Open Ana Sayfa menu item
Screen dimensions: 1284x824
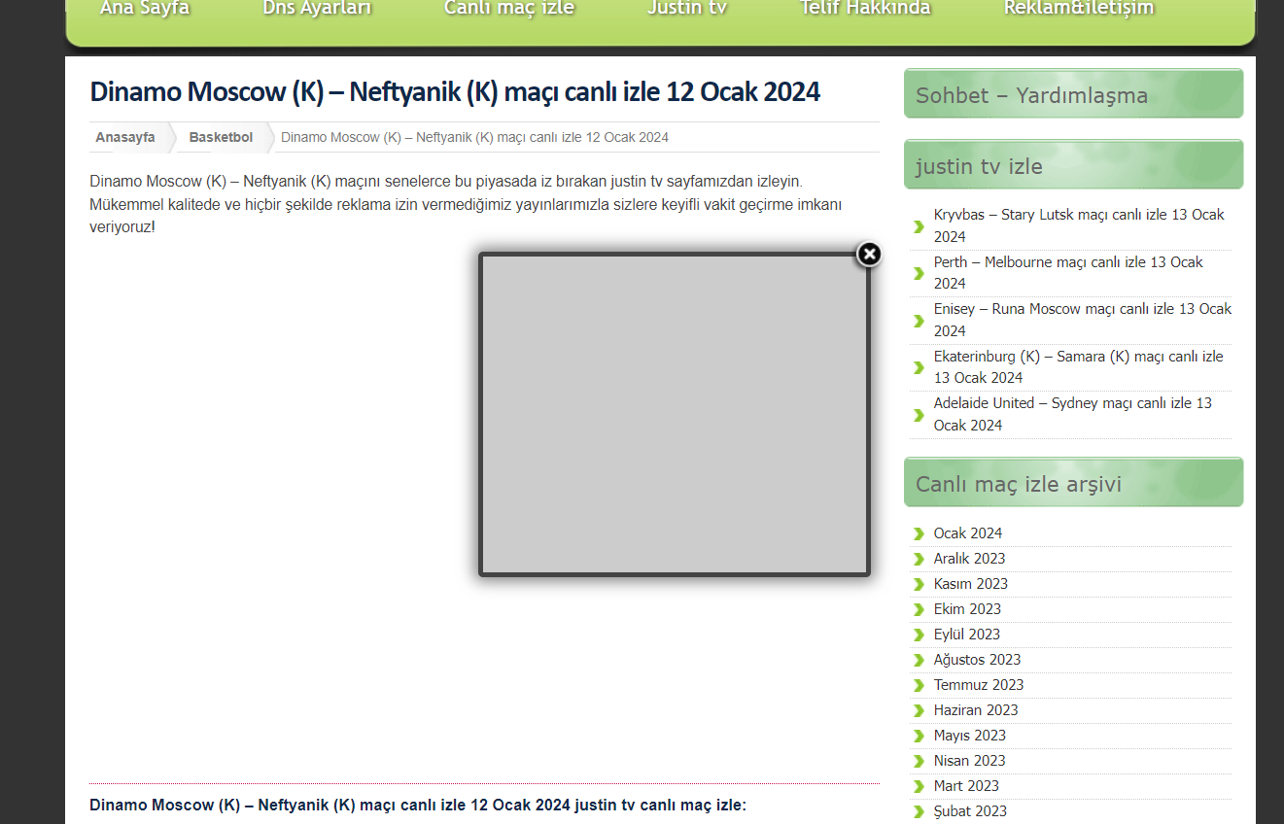[x=145, y=9]
